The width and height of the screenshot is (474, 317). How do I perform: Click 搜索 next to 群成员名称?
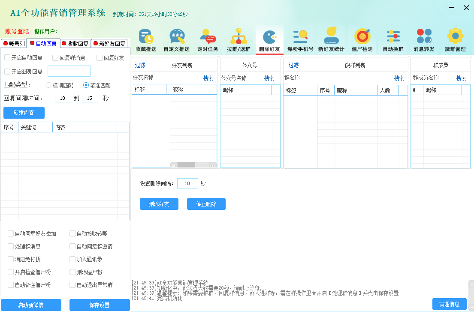pyautogui.click(x=461, y=78)
